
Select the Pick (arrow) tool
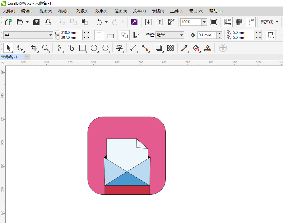click(8, 48)
